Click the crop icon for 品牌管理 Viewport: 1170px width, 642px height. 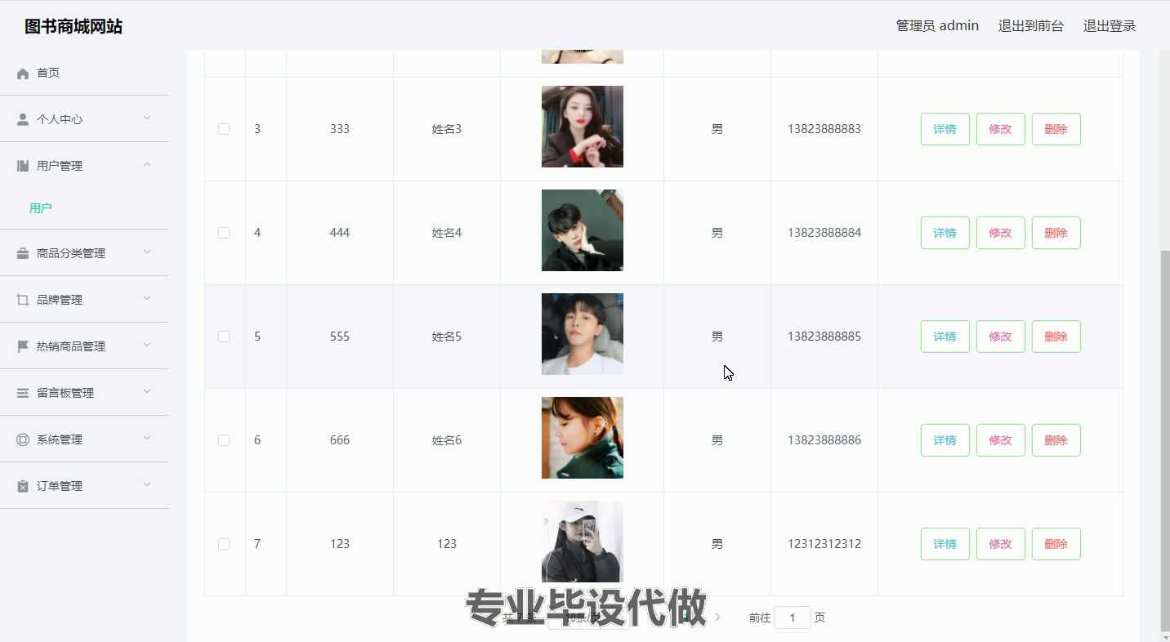point(23,300)
